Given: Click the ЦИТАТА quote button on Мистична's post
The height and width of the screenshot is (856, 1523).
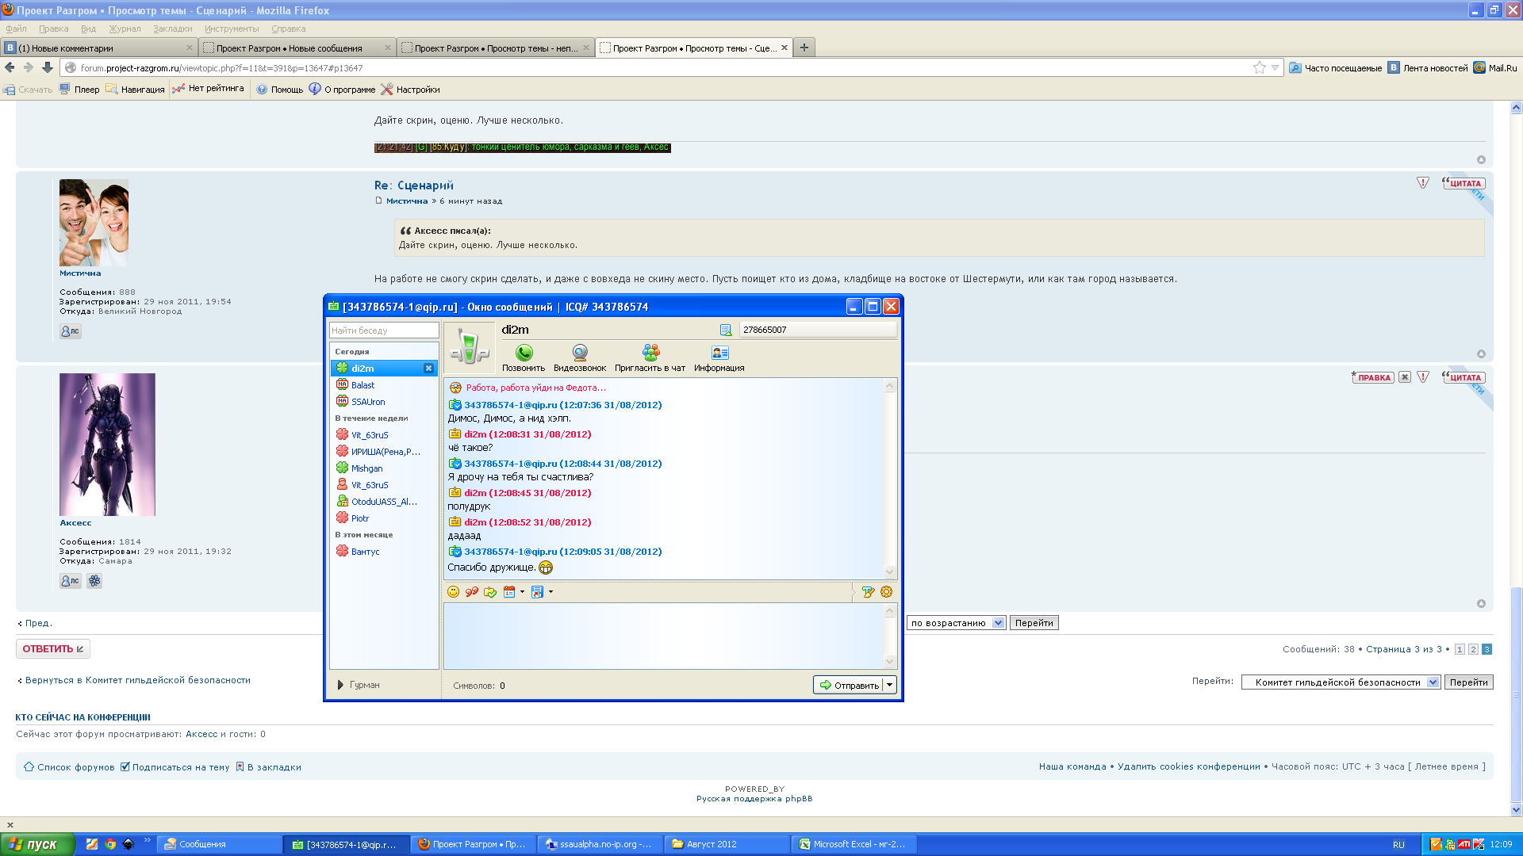Looking at the screenshot, I should click(x=1464, y=183).
